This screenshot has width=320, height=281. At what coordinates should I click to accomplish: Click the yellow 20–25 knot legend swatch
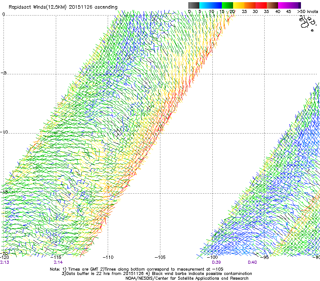(x=239, y=5)
